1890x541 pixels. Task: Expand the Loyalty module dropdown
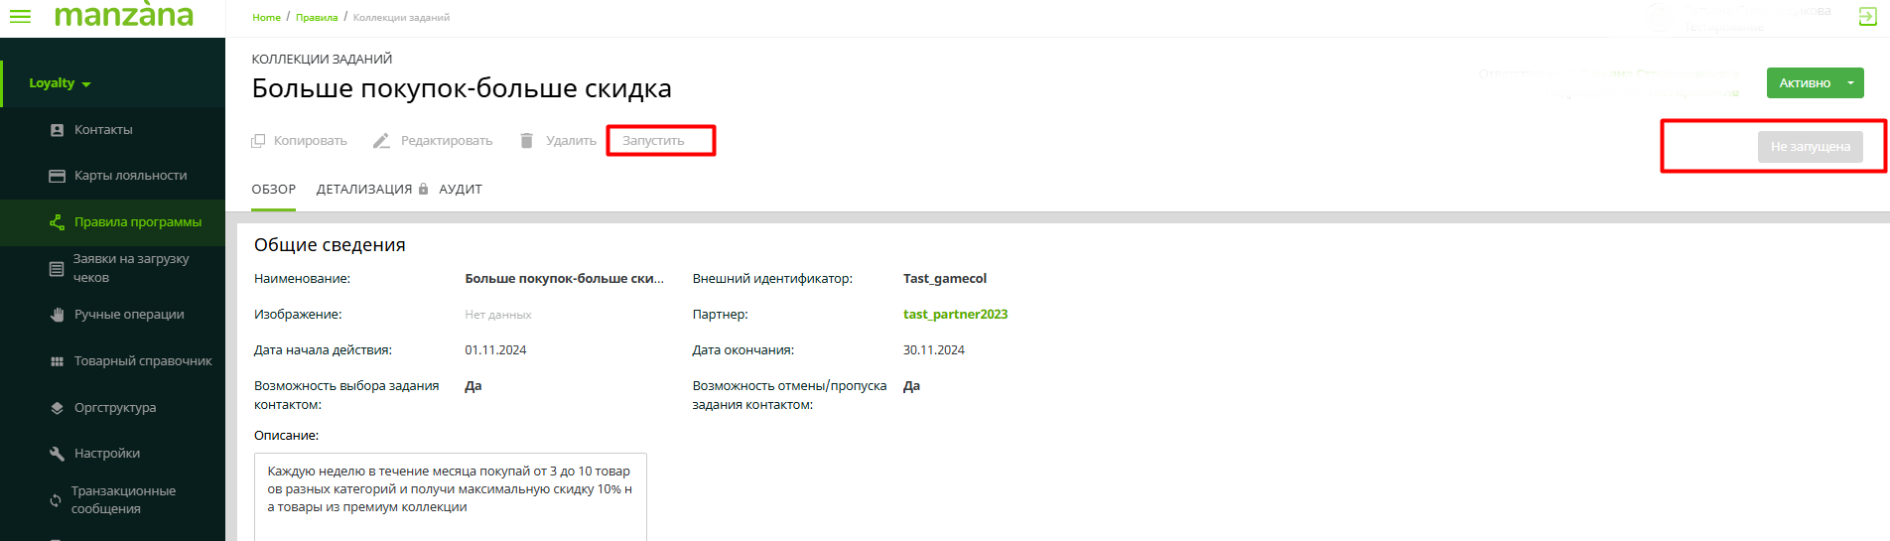pos(60,83)
